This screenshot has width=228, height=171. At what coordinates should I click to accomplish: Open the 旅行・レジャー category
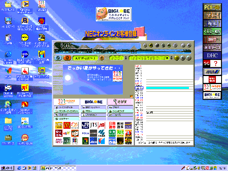pos(93,107)
